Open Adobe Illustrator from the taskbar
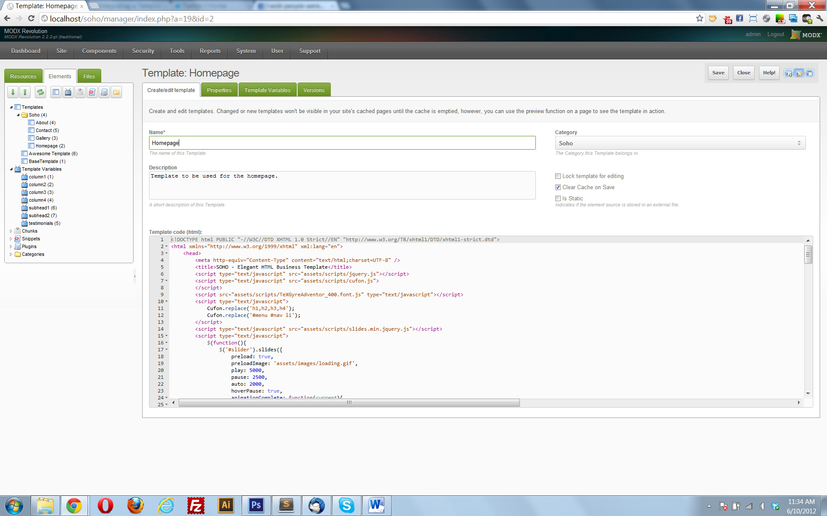 pos(226,505)
